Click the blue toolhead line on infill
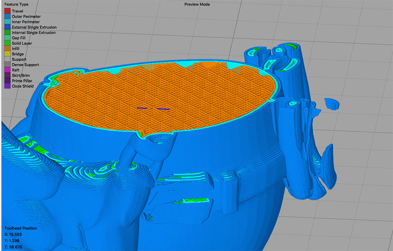The height and width of the screenshot is (251, 393). click(163, 109)
